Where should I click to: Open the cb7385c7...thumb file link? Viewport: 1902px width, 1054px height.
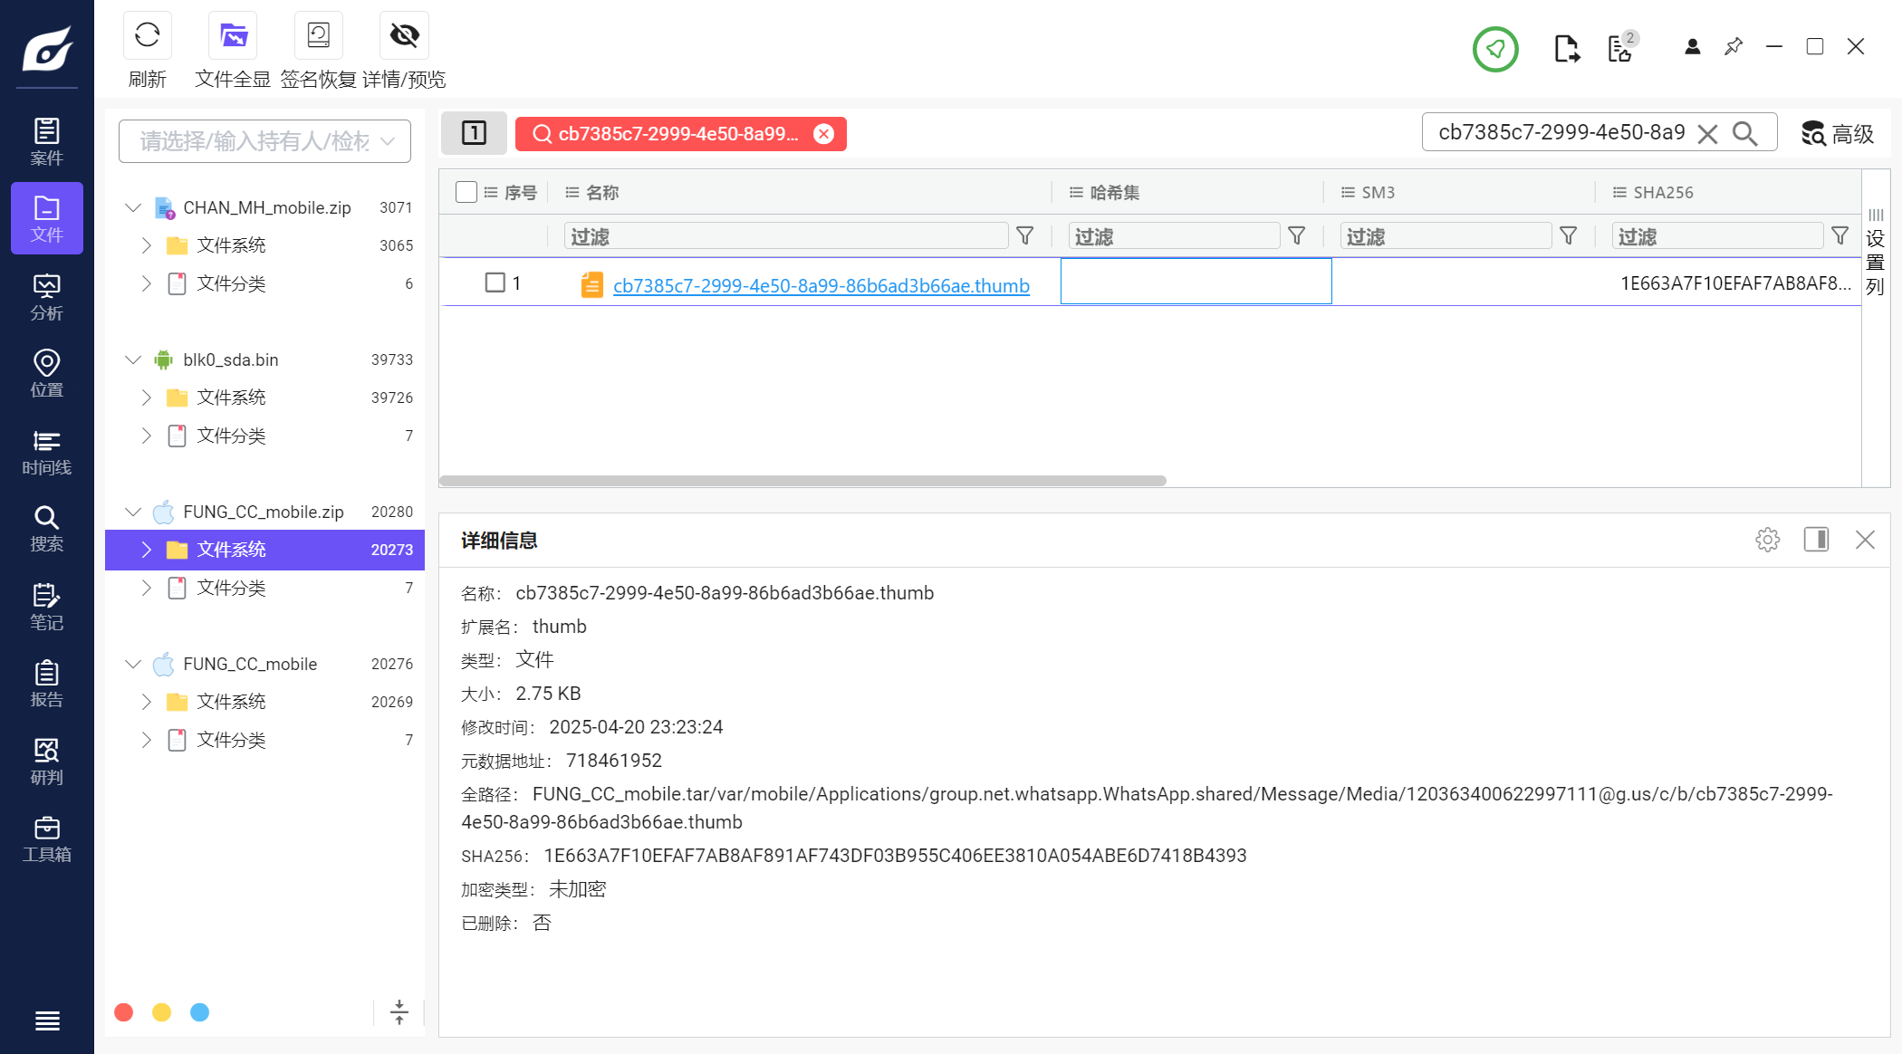pos(821,285)
